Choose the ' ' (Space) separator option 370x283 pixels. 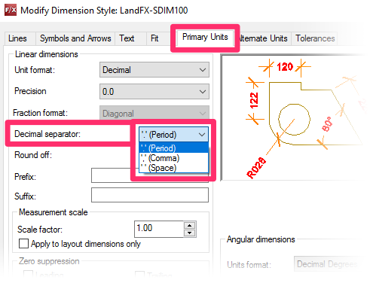point(174,168)
